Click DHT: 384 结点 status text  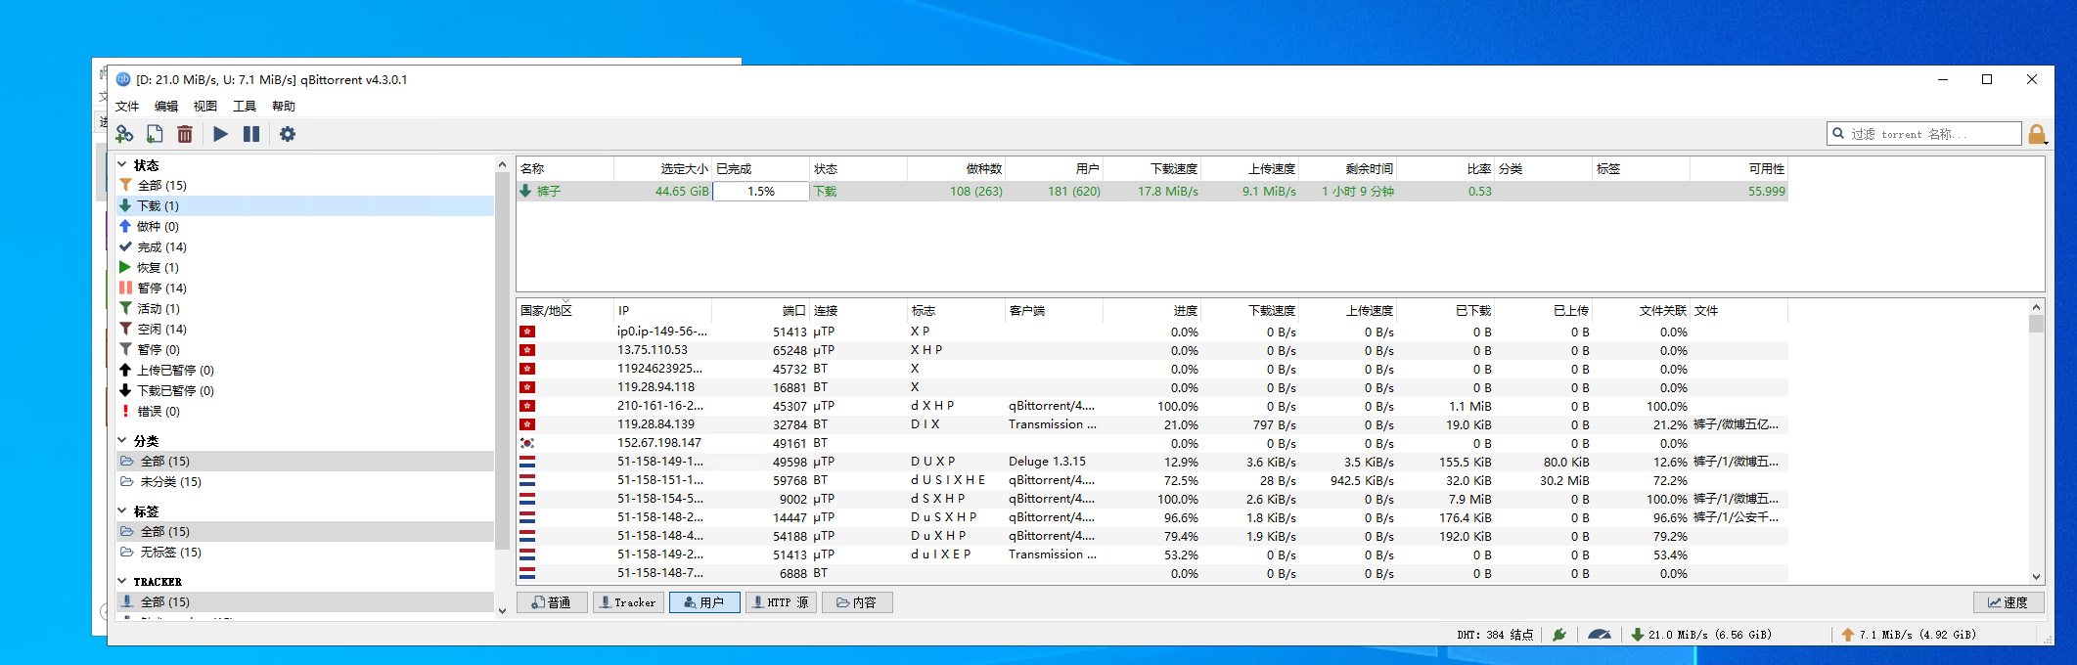1495,635
